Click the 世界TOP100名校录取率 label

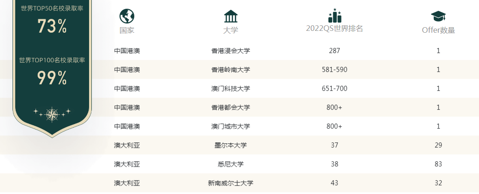(52, 60)
